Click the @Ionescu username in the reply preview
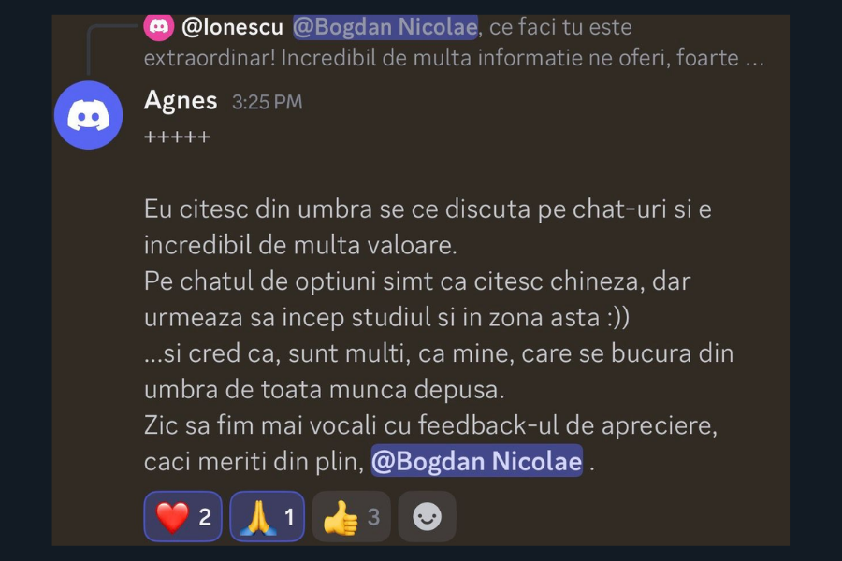 coord(233,27)
